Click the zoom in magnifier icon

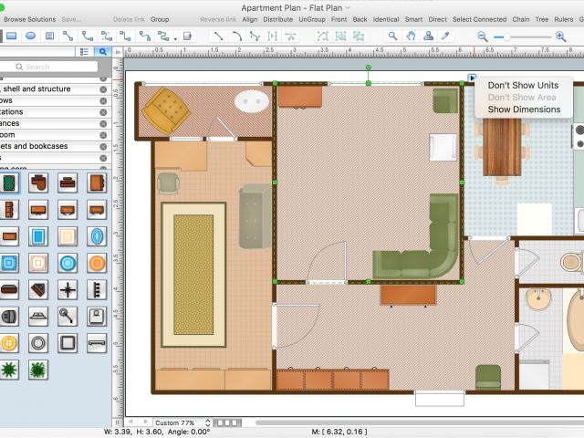click(x=560, y=36)
